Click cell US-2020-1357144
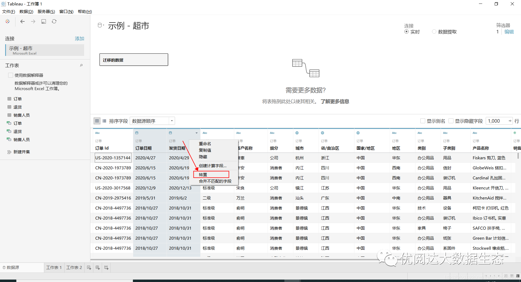Viewport: 521px width, 282px height. [x=113, y=158]
